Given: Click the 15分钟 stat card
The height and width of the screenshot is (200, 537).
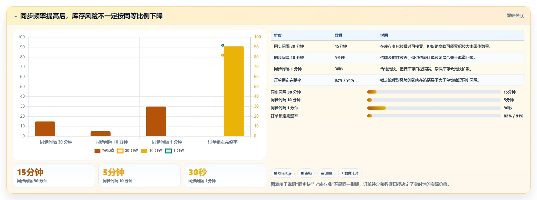Looking at the screenshot, I should point(54,175).
